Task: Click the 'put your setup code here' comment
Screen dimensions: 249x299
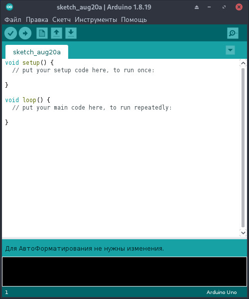Action: coord(83,70)
